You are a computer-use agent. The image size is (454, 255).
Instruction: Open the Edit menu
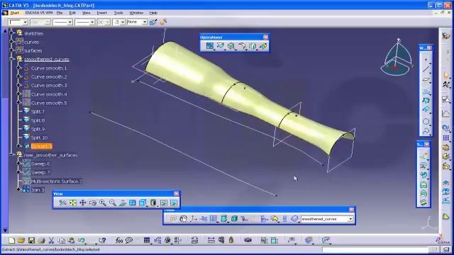72,13
